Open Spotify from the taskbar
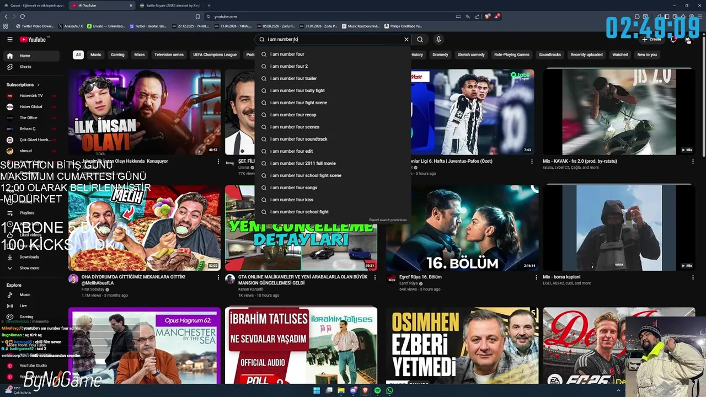The height and width of the screenshot is (397, 706). click(377, 390)
